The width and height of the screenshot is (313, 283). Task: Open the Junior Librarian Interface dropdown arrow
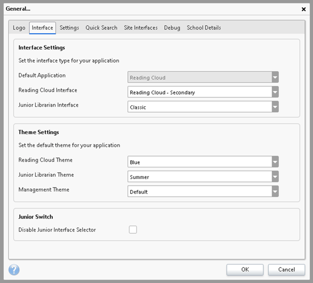coord(275,107)
